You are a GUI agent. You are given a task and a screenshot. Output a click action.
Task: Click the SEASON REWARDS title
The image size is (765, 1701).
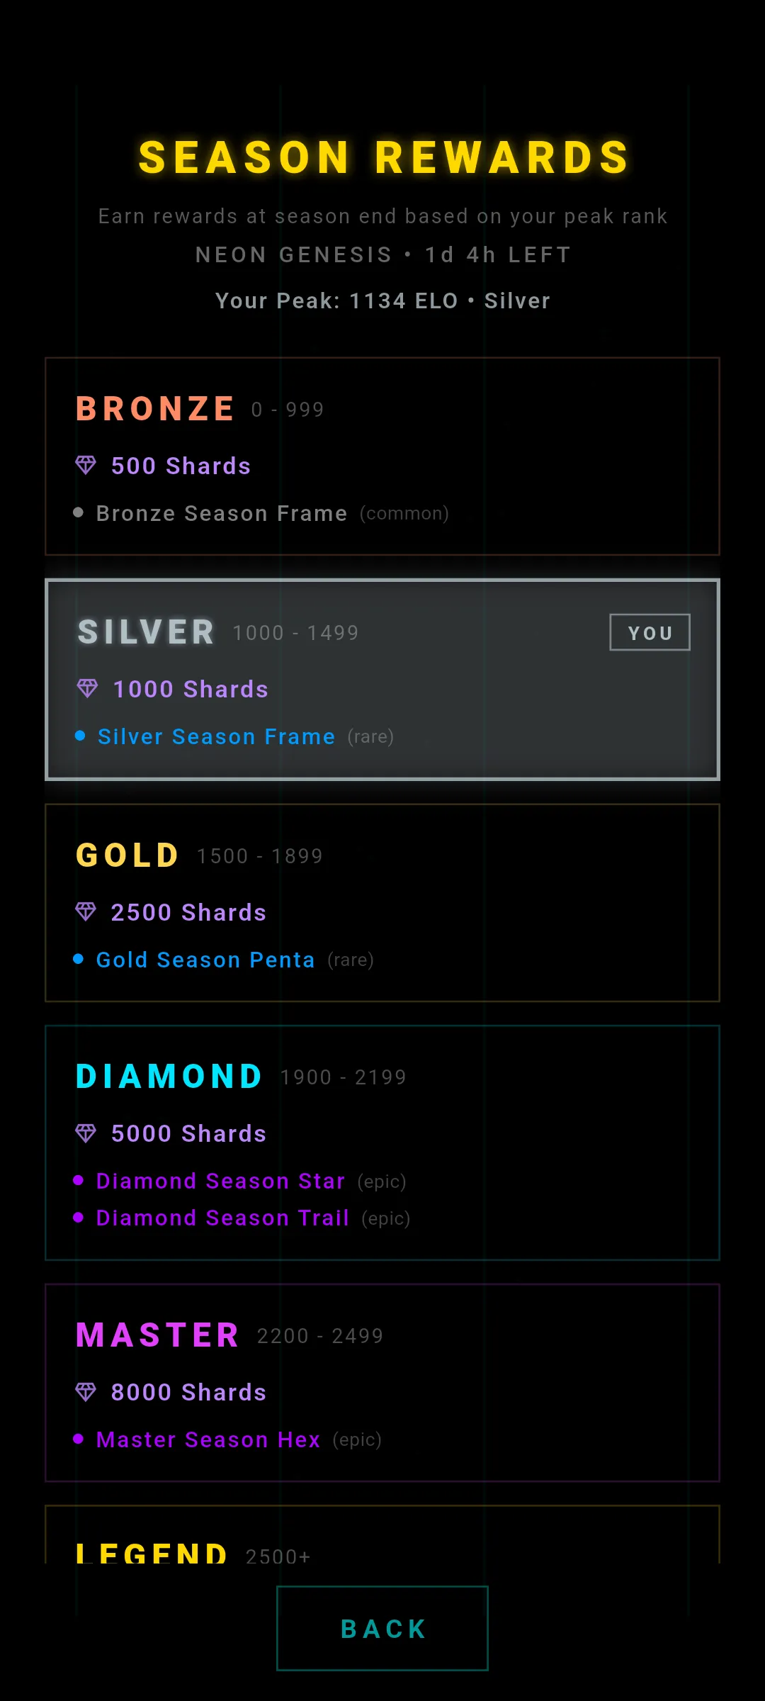point(382,157)
